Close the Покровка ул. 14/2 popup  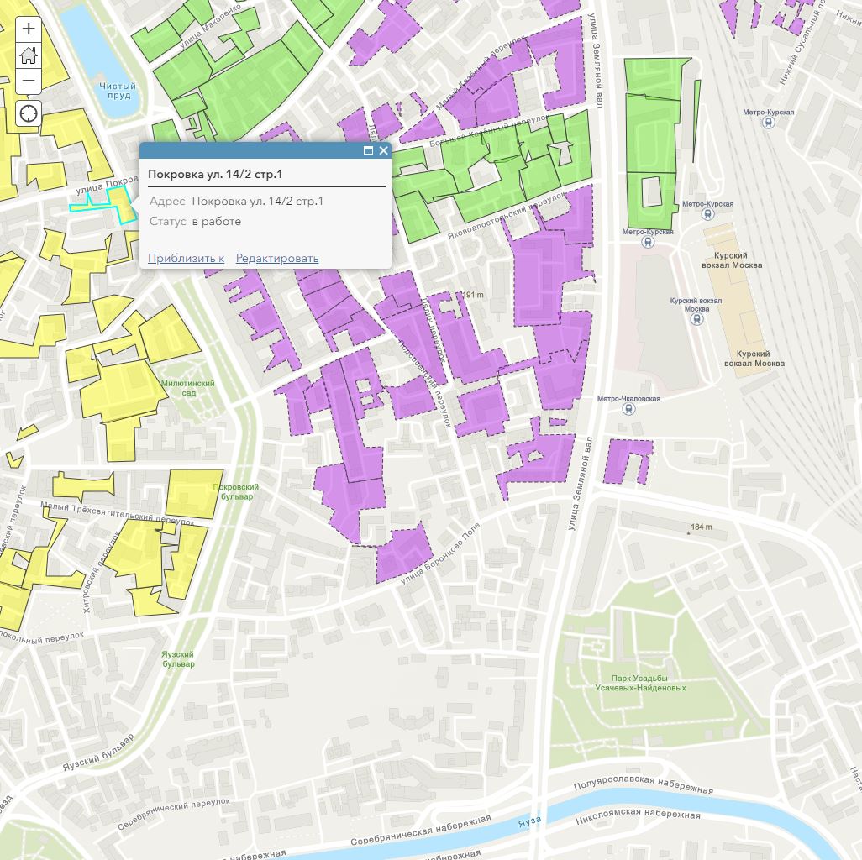click(384, 151)
